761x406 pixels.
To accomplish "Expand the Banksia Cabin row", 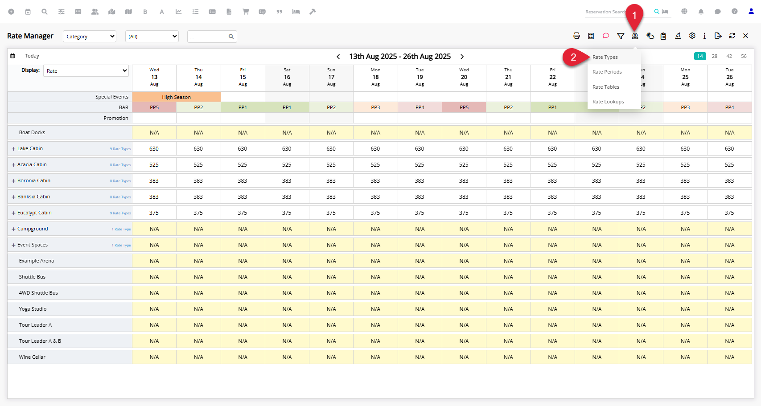I will [13, 197].
